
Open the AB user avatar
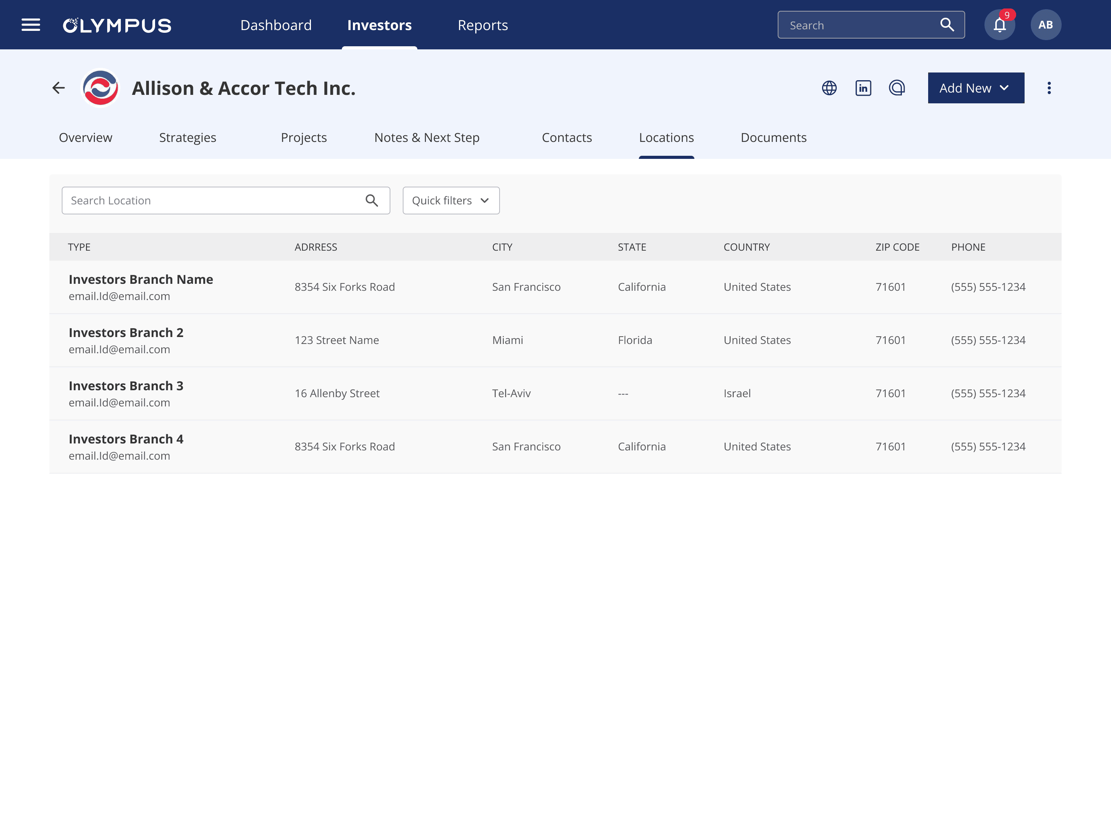[x=1045, y=25]
